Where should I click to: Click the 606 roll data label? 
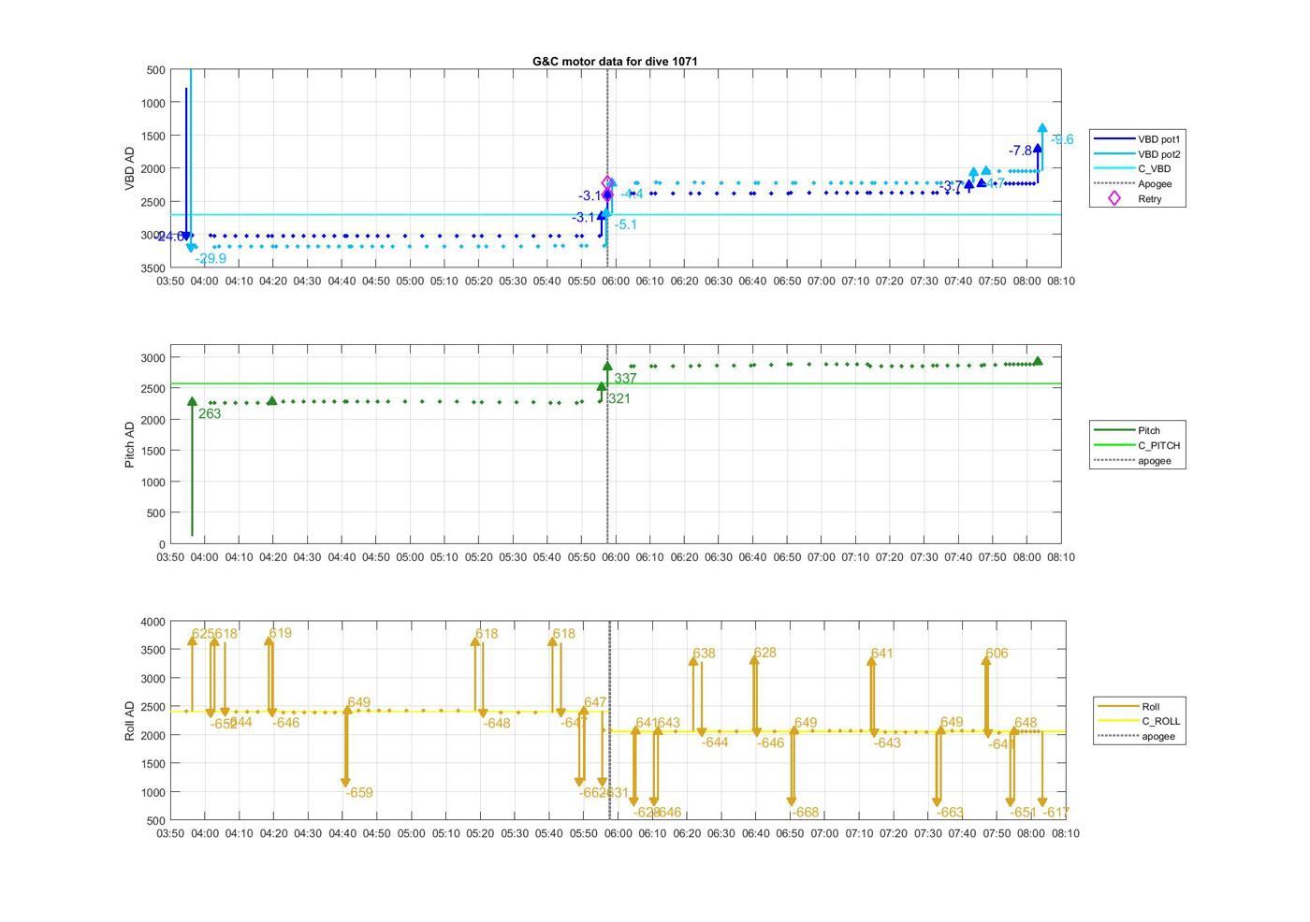pyautogui.click(x=997, y=654)
